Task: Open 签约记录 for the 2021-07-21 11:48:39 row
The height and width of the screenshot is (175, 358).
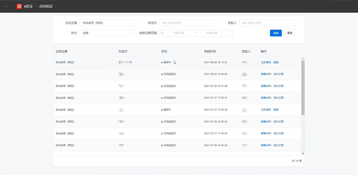Action: (279, 134)
